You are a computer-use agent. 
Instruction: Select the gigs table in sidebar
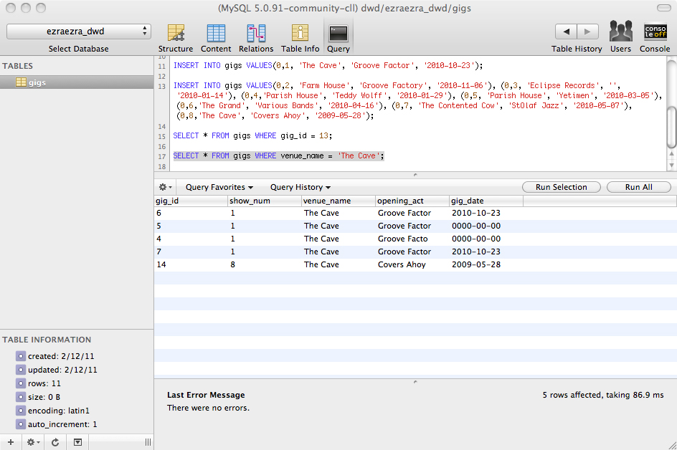[x=77, y=82]
